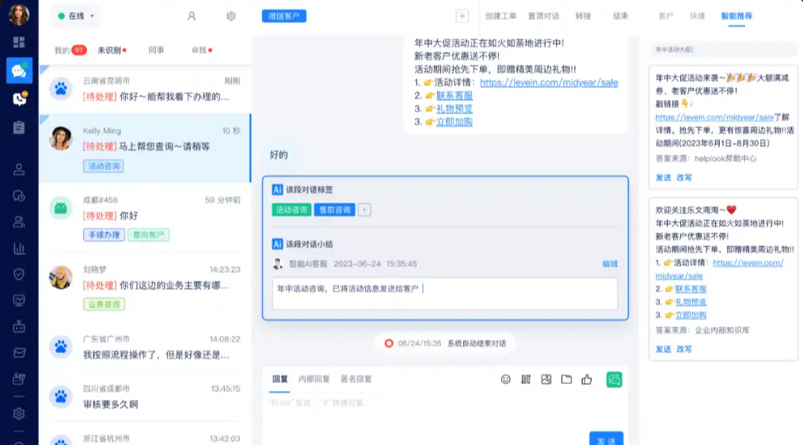Click the 业务咨询 tag on 刘晓梦
The height and width of the screenshot is (445, 803).
click(104, 305)
